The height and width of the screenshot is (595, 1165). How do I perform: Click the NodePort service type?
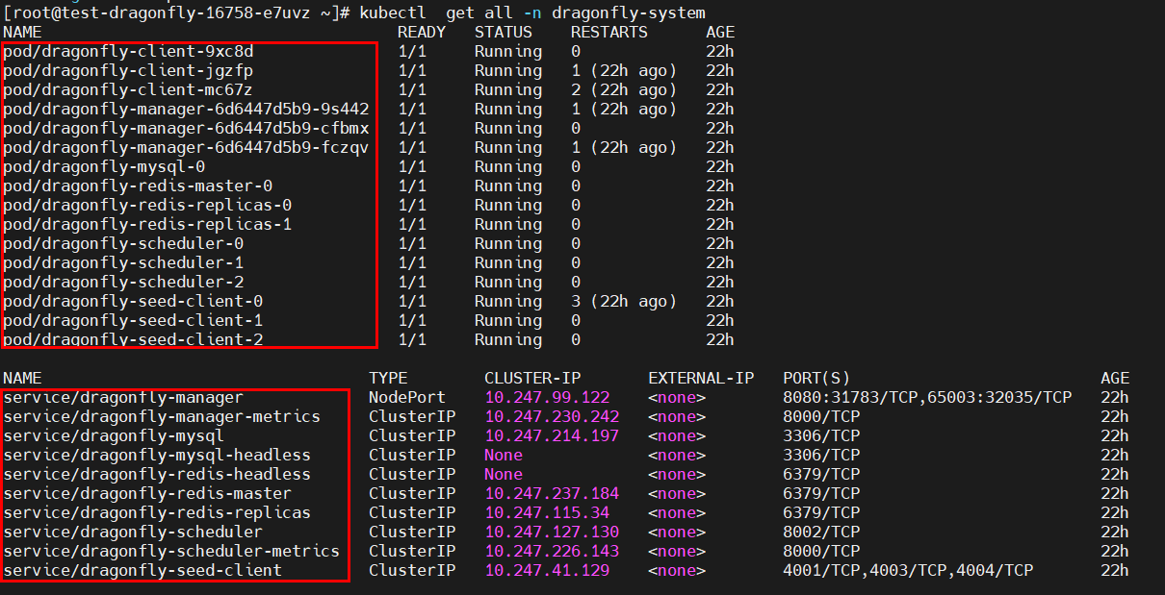point(407,397)
